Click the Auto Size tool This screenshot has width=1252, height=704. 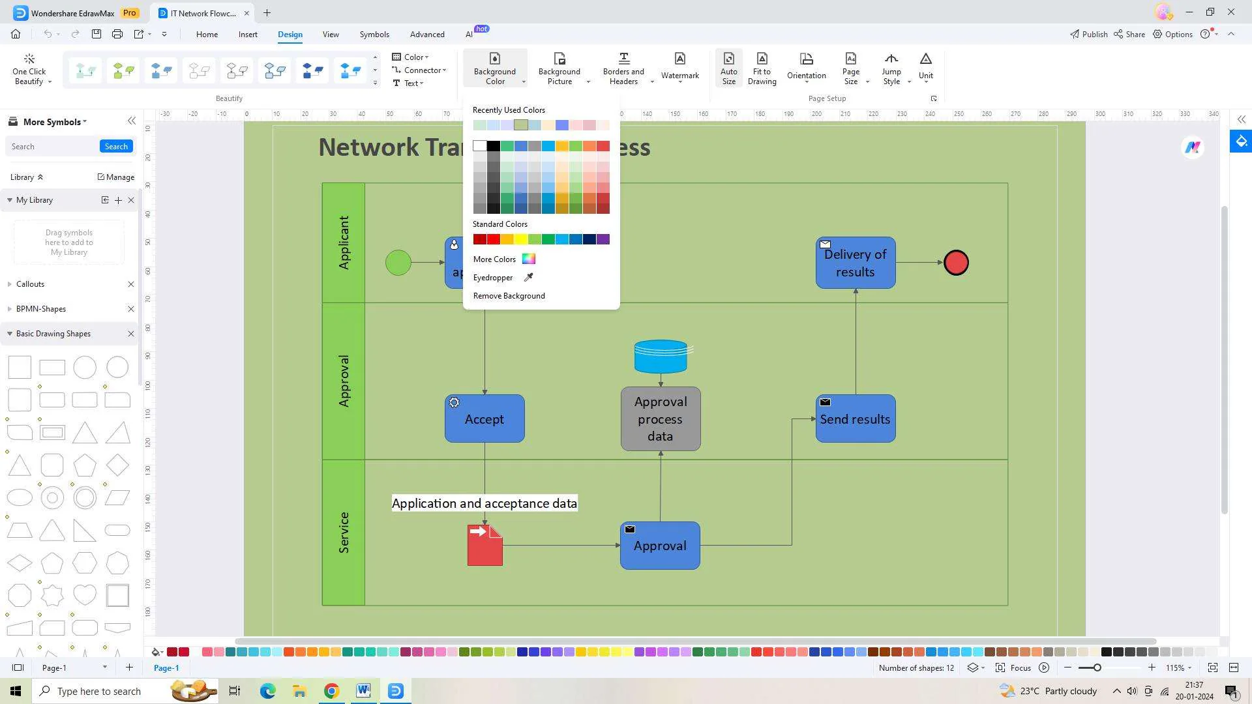[728, 68]
